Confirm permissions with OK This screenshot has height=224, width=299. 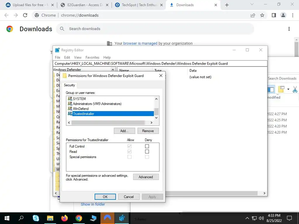[105, 197]
